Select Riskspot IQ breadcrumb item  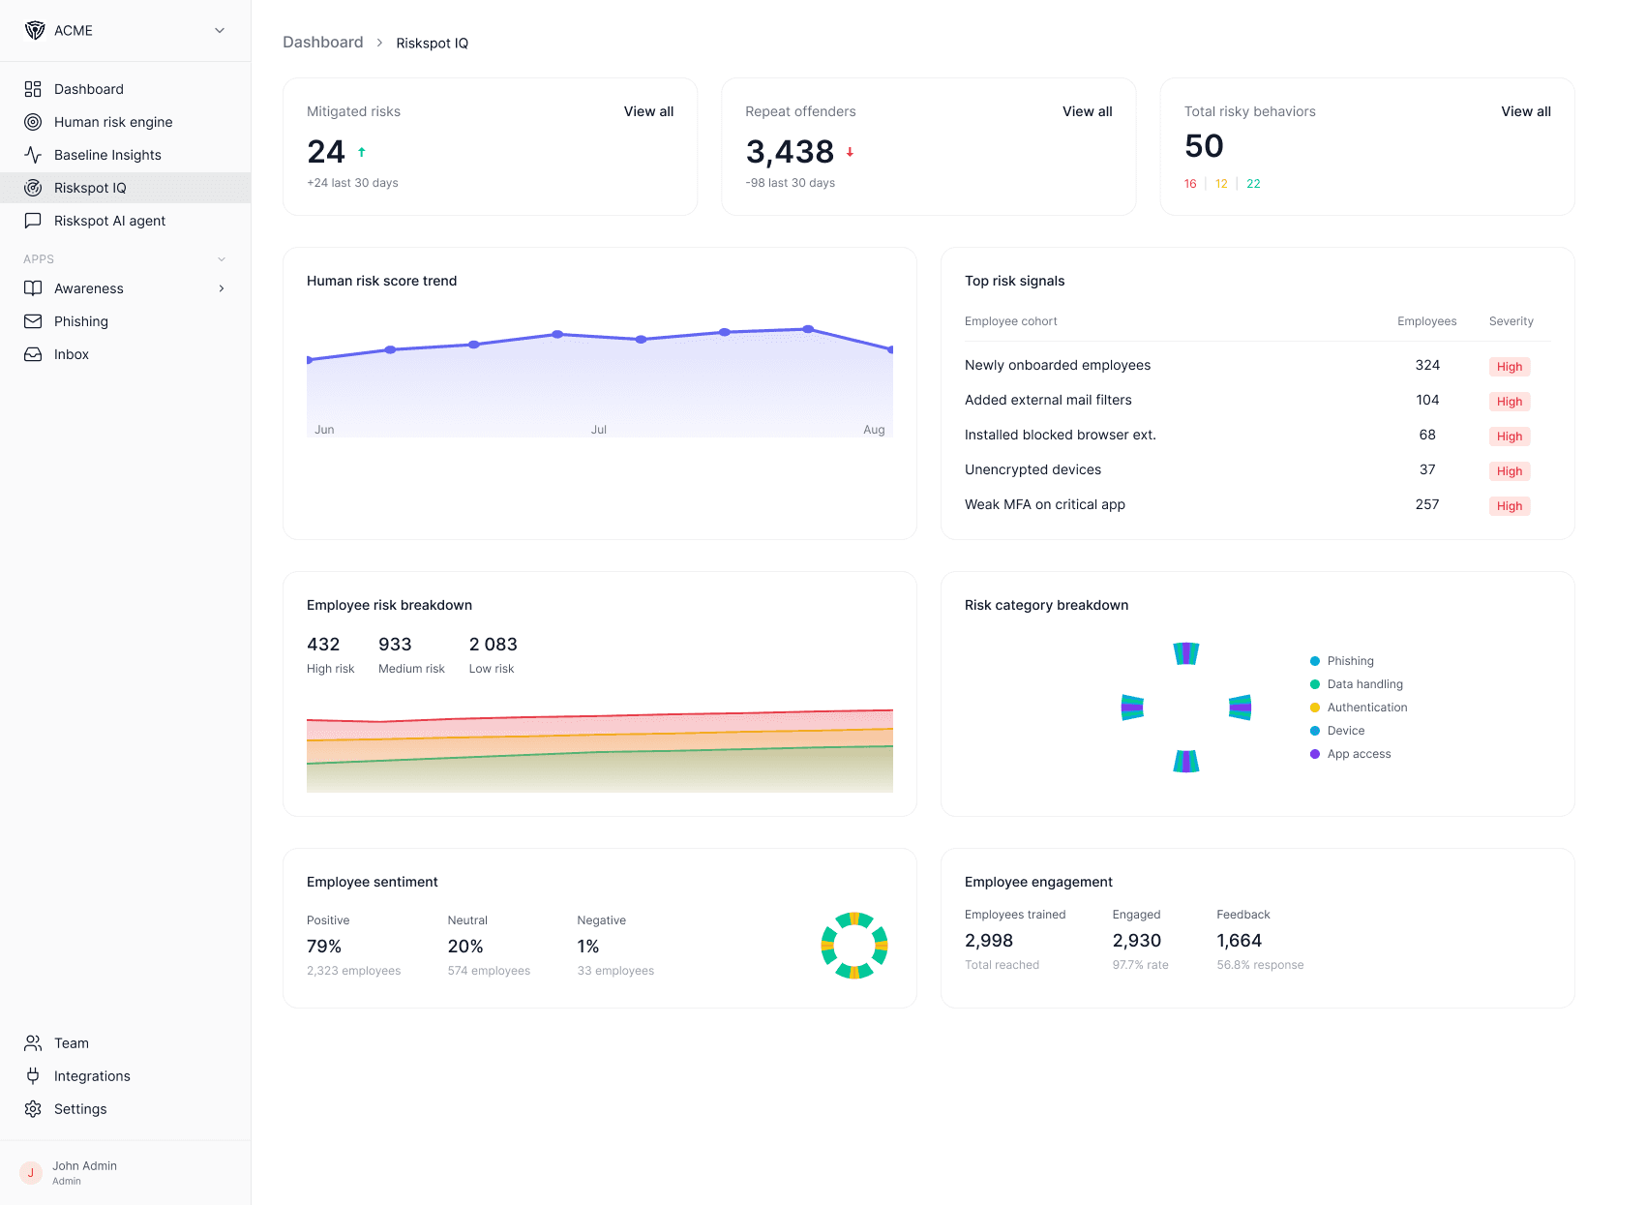[432, 43]
